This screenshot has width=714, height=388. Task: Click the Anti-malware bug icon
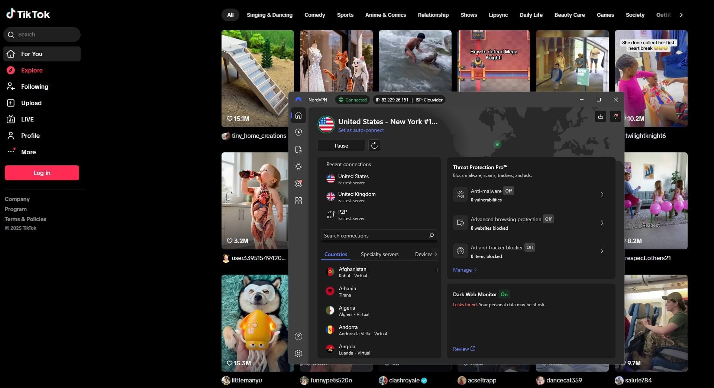coord(460,194)
